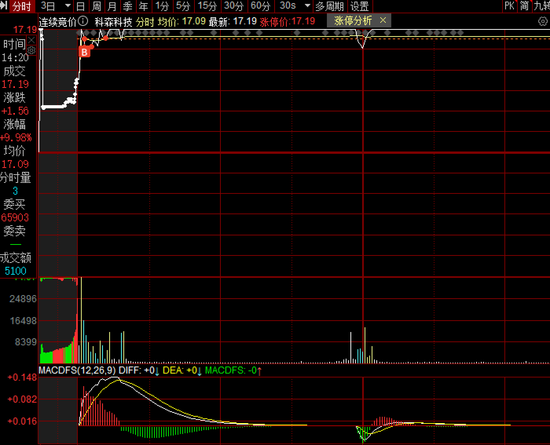The width and height of the screenshot is (550, 445).
Task: Select the 季 quarterly period
Action: [x=128, y=6]
